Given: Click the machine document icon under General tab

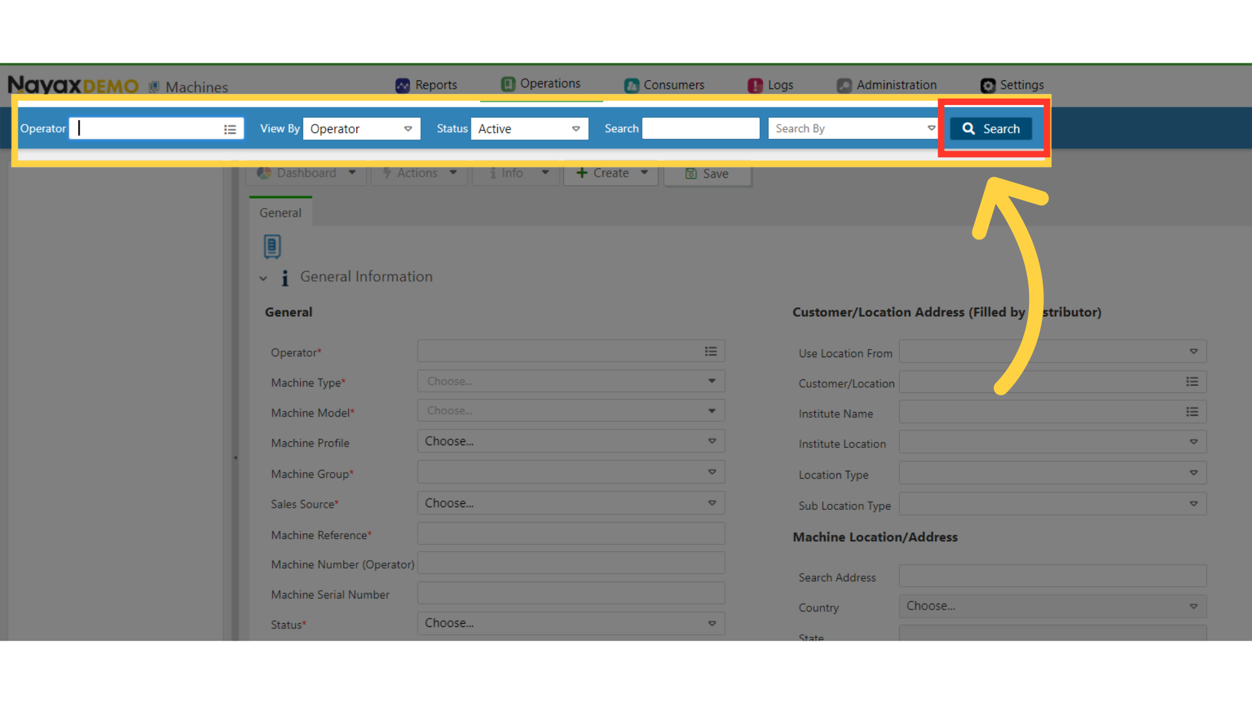Looking at the screenshot, I should pos(272,246).
